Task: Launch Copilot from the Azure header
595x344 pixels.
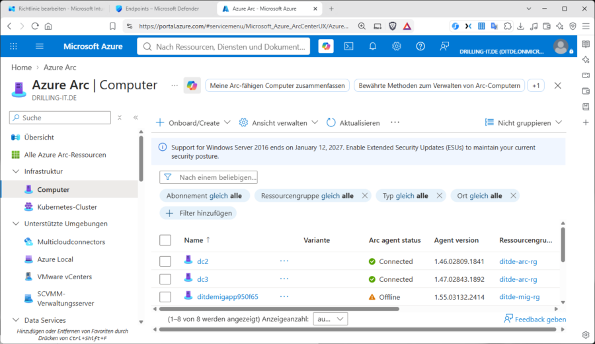Action: tap(326, 46)
